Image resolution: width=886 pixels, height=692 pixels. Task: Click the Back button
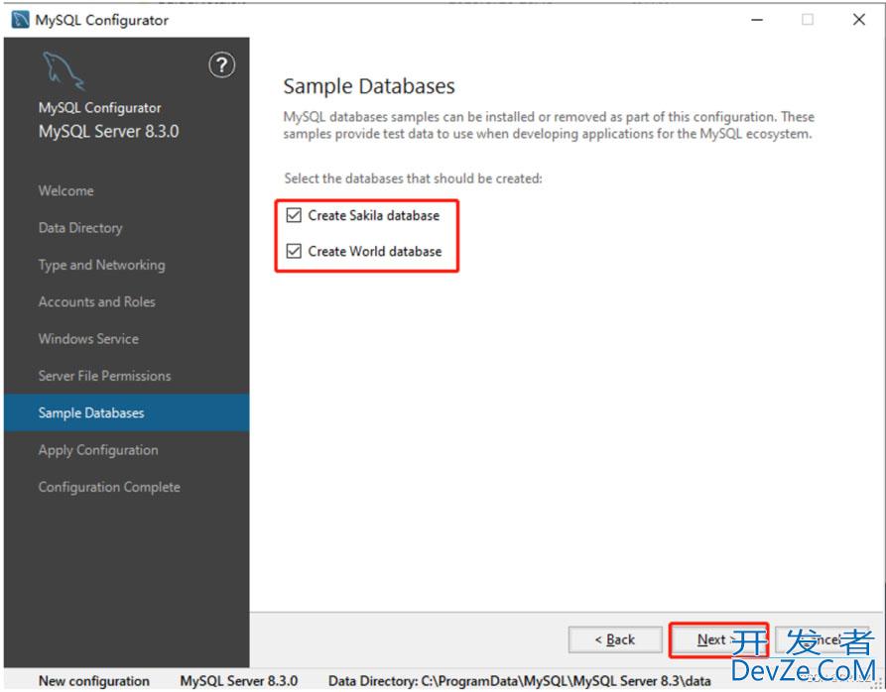[x=615, y=639]
